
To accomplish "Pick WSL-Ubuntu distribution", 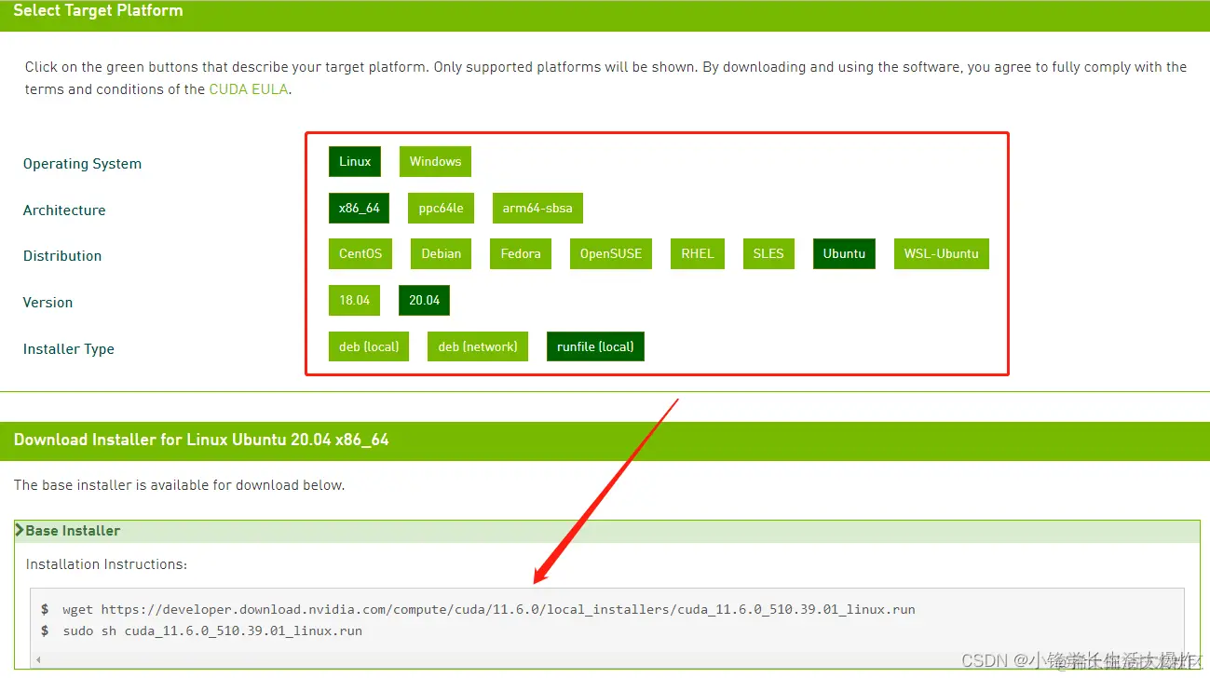I will pos(941,253).
